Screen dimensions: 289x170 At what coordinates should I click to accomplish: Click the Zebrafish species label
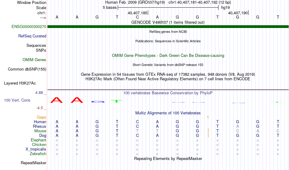pos(38,154)
